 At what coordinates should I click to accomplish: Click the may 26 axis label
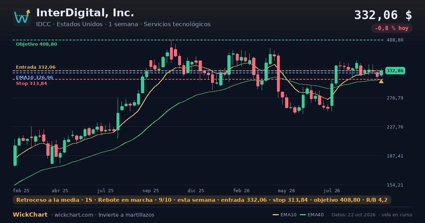tap(287, 190)
